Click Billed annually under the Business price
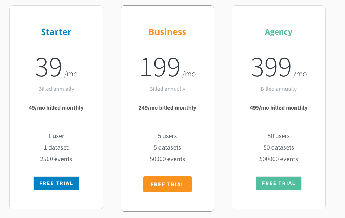This screenshot has width=345, height=218. (167, 89)
